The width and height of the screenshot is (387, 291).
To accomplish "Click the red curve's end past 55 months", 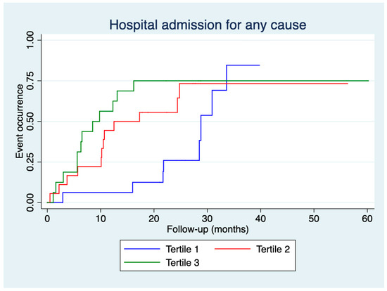I will tap(346, 84).
